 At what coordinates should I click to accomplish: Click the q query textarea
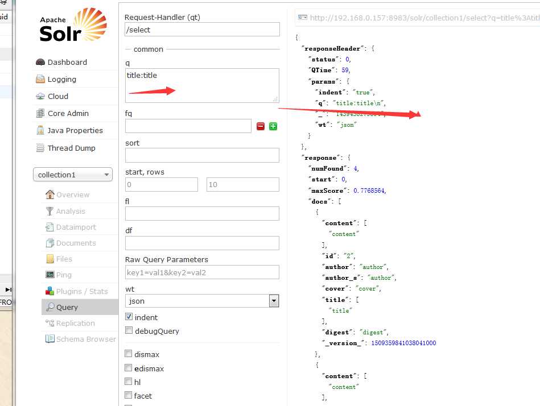click(x=202, y=86)
